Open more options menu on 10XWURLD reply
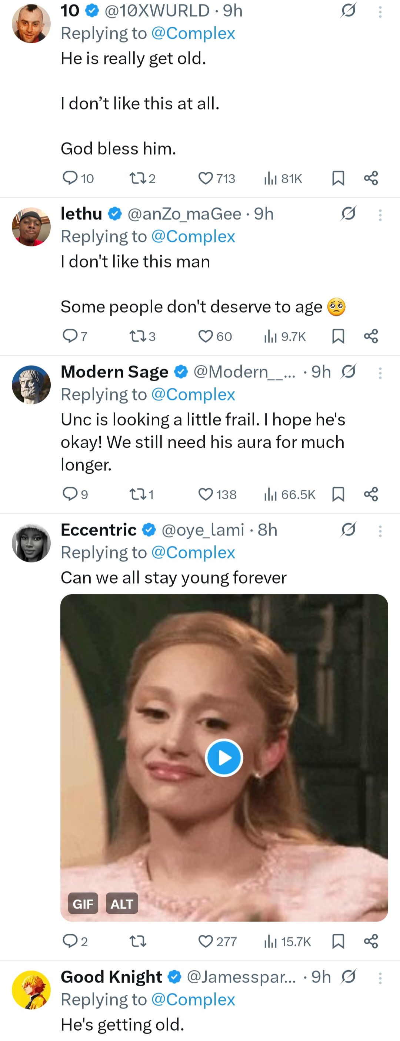Viewport: 400px width, 1041px height. [x=380, y=12]
